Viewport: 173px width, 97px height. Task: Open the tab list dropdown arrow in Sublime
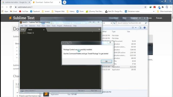[x=99, y=29]
